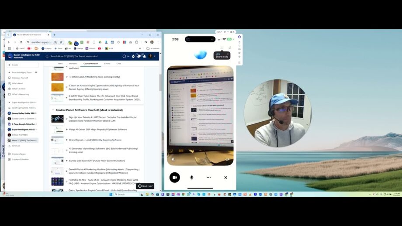Open What's Happening in sidebar
402x226 pixels.
(x=20, y=94)
